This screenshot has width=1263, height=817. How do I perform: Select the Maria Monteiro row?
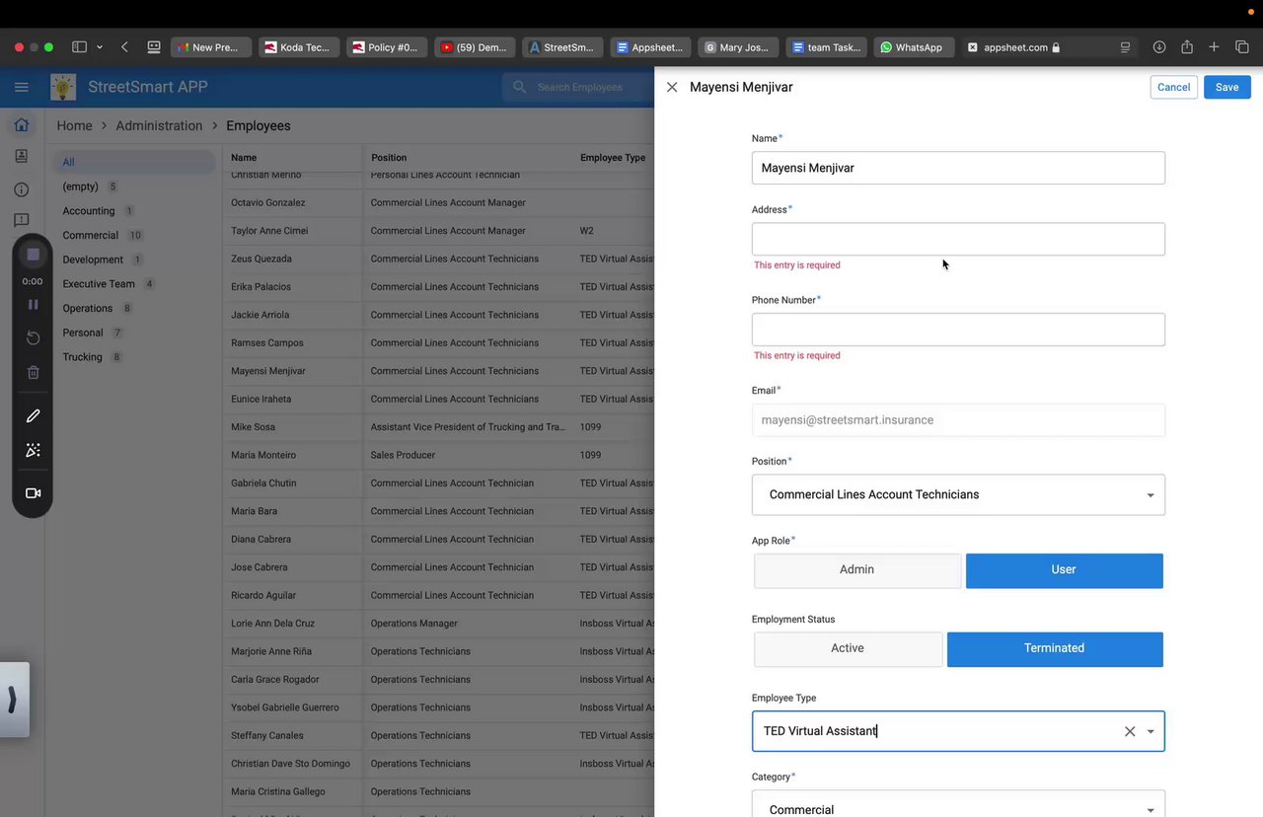pos(439,455)
